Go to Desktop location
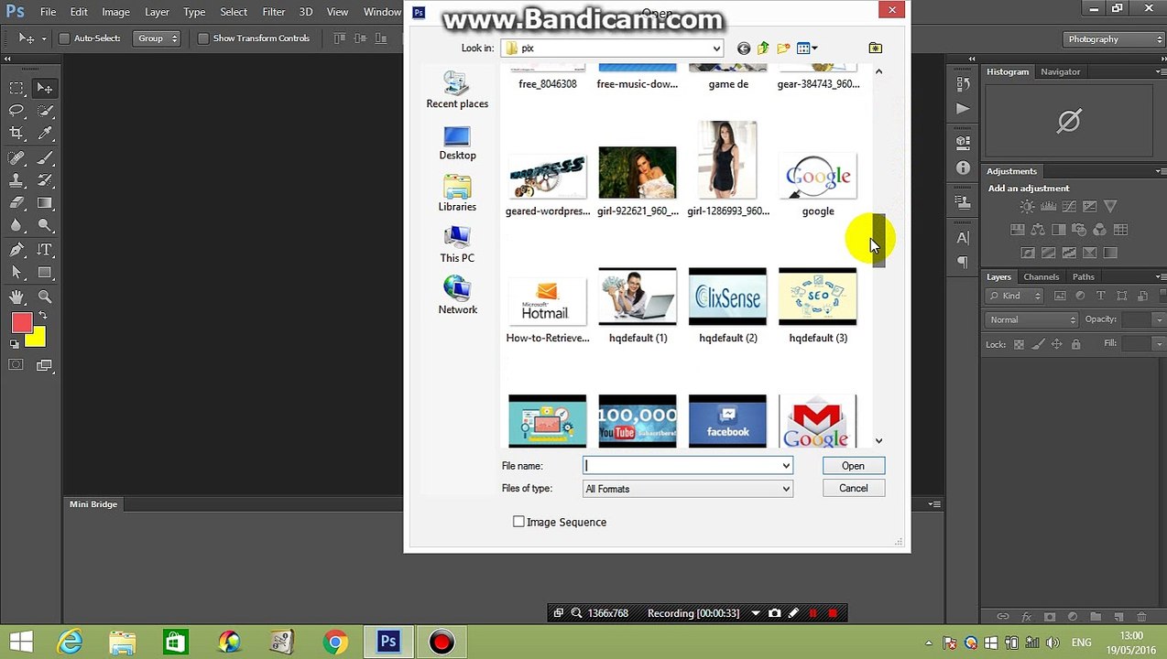Viewport: 1167px width, 659px height. (457, 143)
